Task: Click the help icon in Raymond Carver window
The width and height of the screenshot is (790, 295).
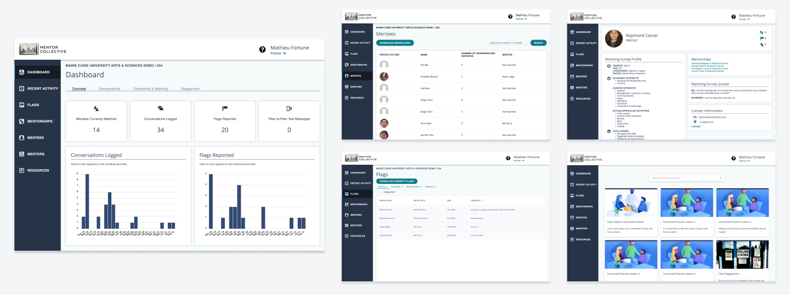Action: (x=734, y=16)
